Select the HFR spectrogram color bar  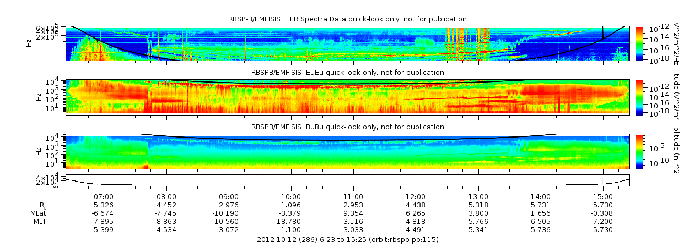click(x=639, y=43)
